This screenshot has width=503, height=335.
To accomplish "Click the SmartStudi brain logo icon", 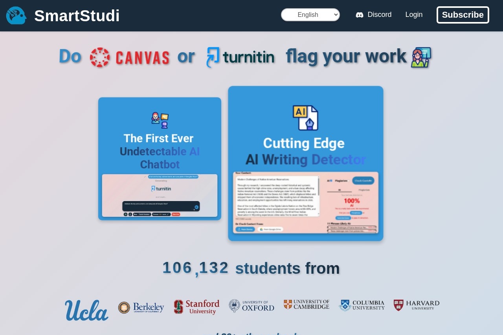I will 16,16.
